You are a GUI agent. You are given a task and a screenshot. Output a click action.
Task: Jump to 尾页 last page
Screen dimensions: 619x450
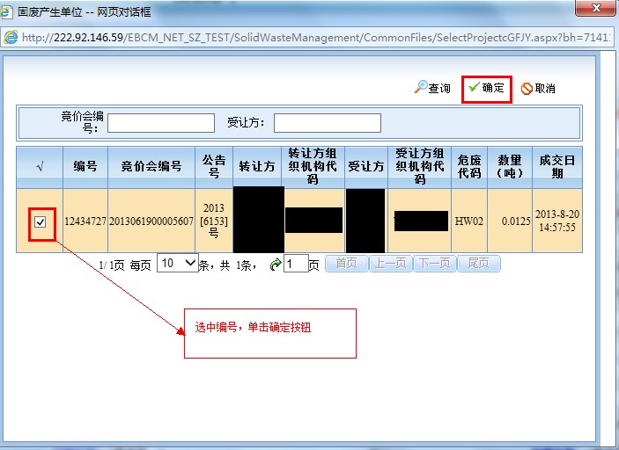coord(479,264)
